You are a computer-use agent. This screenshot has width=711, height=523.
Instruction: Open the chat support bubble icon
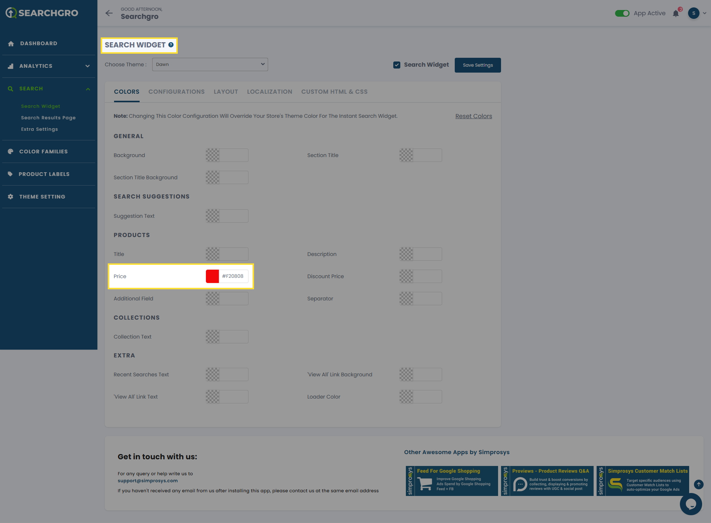691,504
